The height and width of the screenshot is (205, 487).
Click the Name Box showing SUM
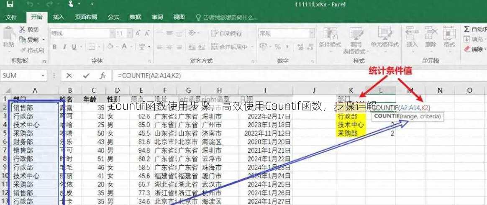pos(23,75)
